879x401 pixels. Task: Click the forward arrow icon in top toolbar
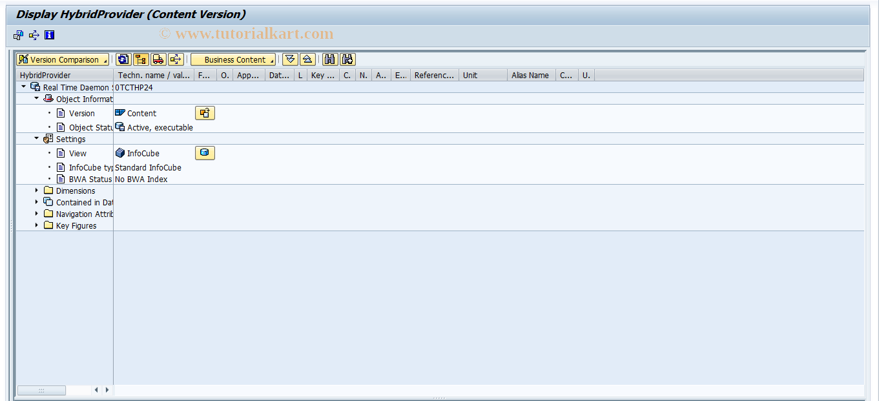[x=34, y=35]
